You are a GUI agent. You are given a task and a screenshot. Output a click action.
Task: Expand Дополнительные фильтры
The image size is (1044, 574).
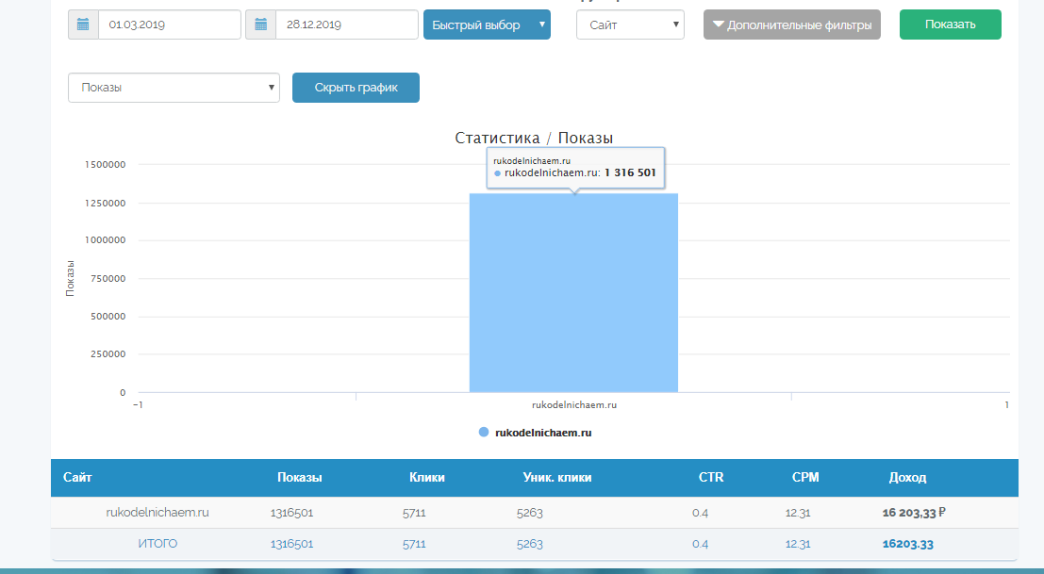click(791, 25)
